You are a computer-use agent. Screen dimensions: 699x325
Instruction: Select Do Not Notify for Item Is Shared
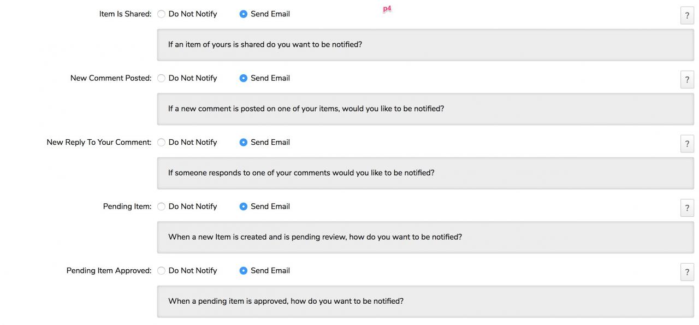click(161, 14)
